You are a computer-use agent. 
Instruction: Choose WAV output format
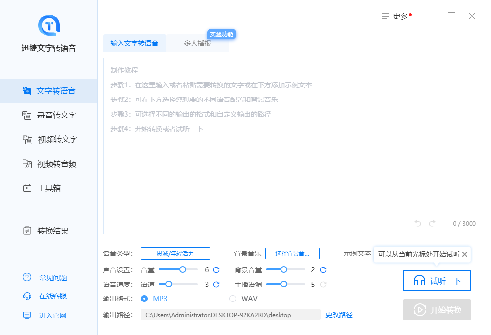point(233,299)
